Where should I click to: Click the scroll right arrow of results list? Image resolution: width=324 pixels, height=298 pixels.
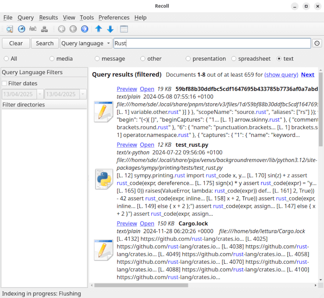tap(316, 286)
